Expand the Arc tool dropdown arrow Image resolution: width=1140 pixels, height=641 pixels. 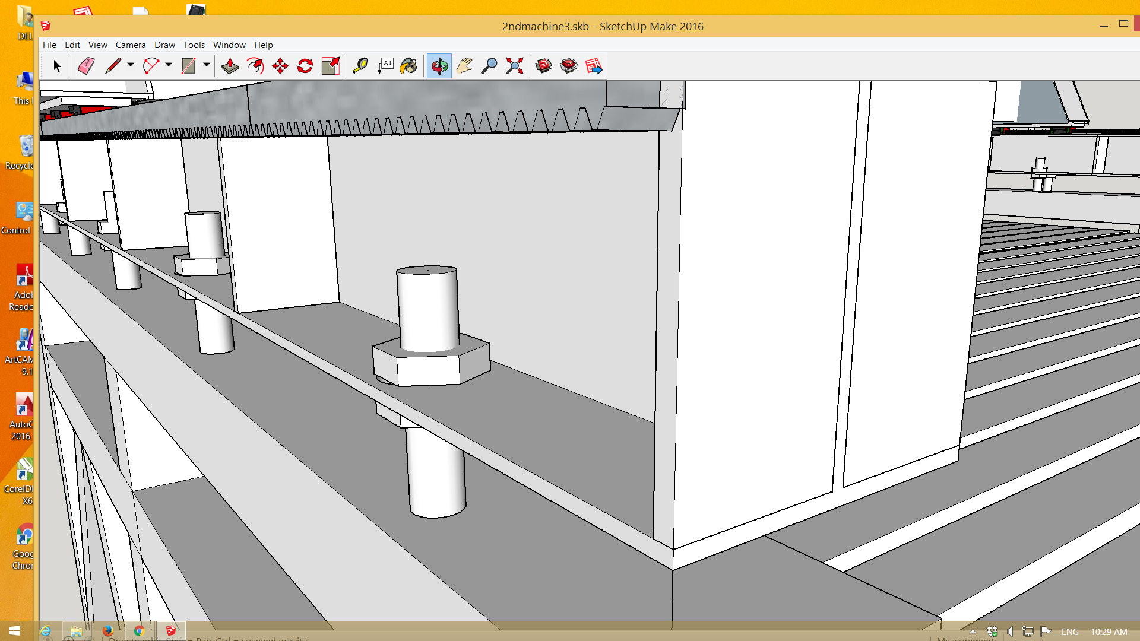(169, 65)
